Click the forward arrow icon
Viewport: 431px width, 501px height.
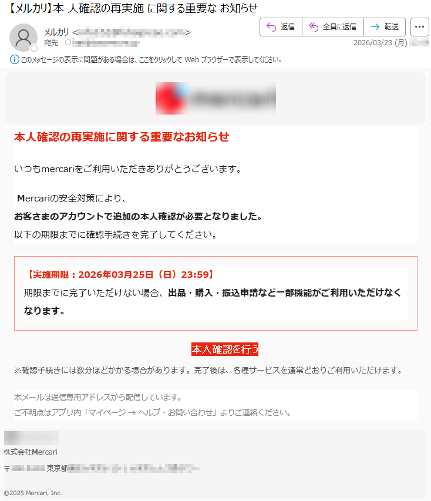[x=375, y=27]
